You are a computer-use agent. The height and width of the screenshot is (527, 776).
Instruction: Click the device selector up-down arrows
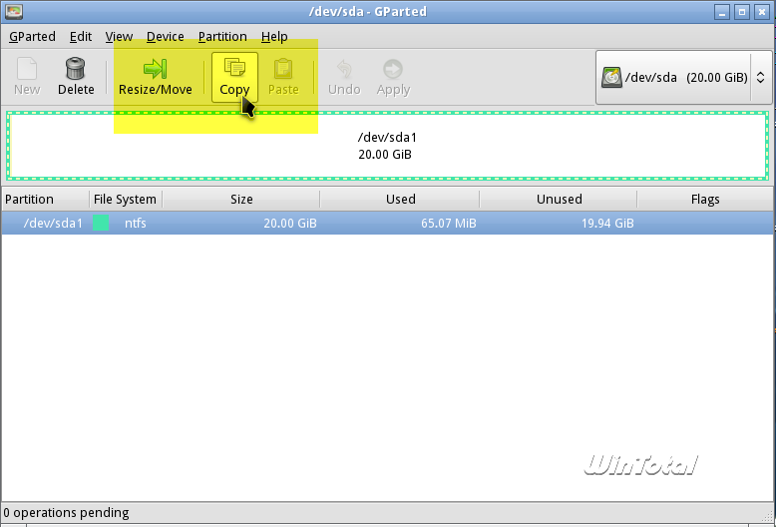click(x=761, y=78)
